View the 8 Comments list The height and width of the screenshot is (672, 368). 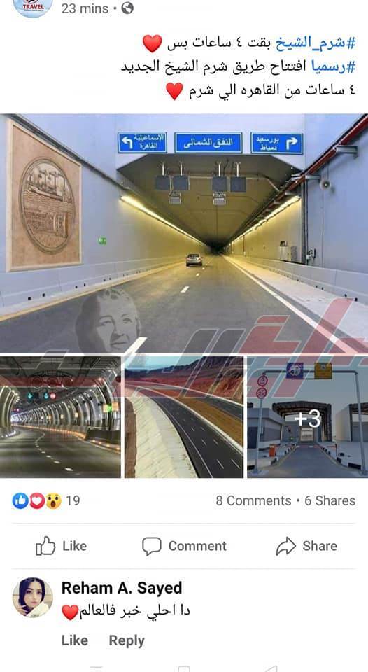254,500
